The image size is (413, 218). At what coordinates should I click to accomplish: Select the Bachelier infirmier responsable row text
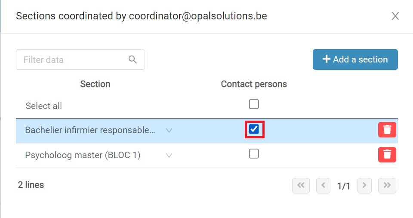point(90,130)
